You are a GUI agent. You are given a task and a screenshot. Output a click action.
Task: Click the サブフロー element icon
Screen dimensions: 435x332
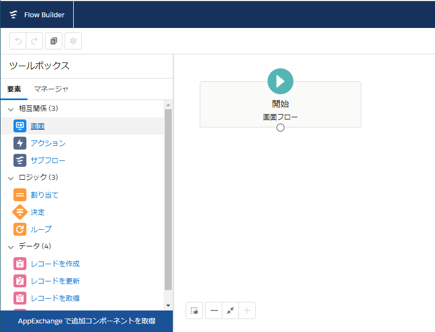20,160
